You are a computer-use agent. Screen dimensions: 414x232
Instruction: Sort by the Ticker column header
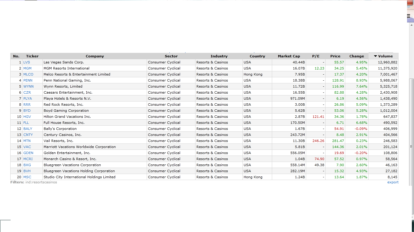coord(32,56)
